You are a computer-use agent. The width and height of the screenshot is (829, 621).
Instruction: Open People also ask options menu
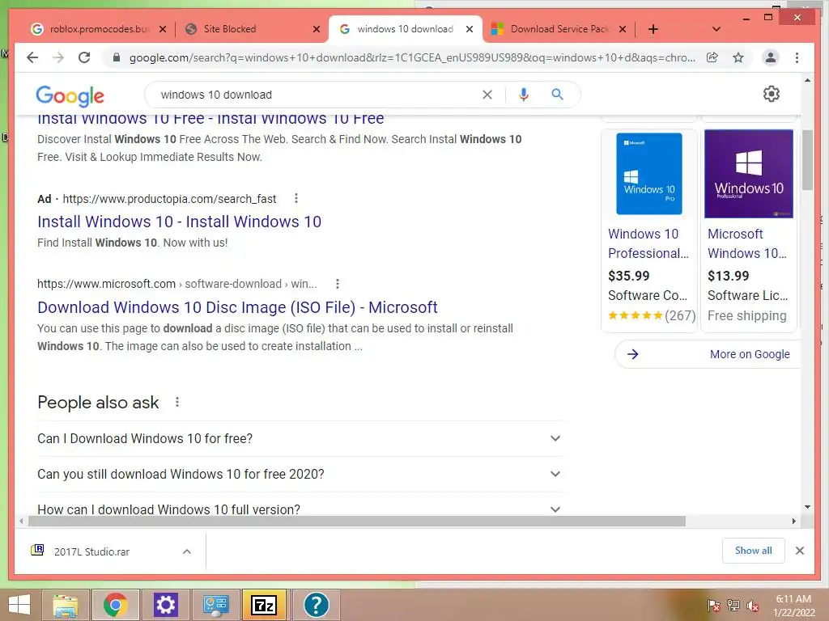click(x=177, y=403)
